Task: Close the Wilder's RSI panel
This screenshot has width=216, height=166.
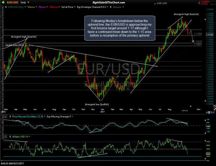Action: [5, 137]
